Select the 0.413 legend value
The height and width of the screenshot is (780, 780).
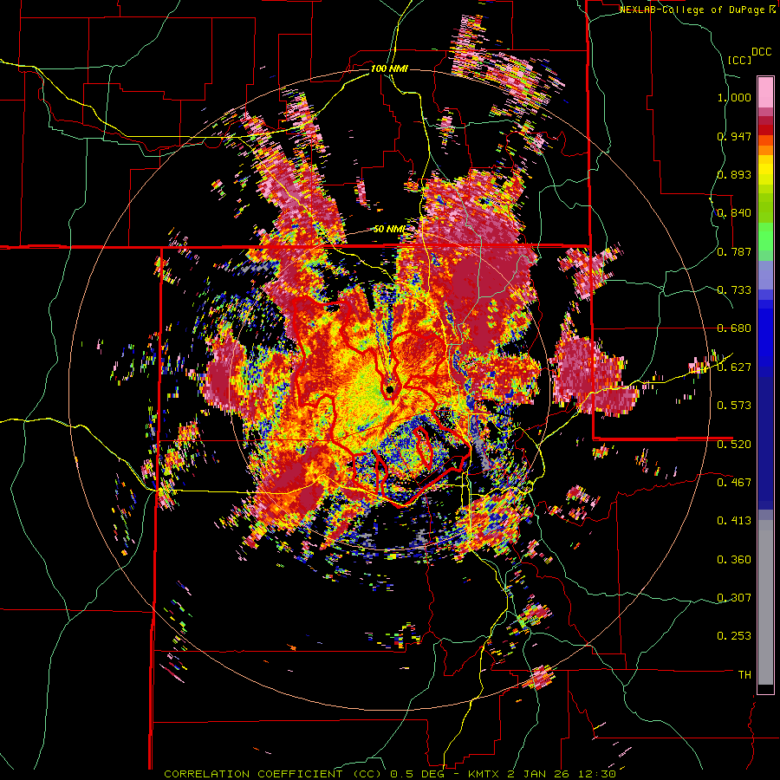coord(734,521)
